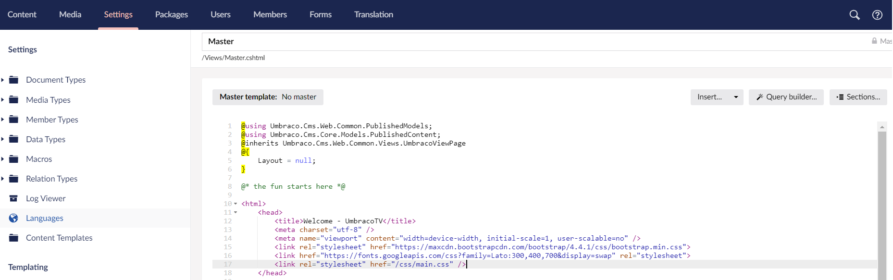Expand the Document Types tree node

[x=2, y=80]
